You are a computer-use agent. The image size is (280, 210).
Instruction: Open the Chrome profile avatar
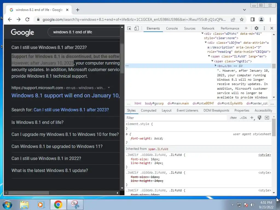[x=261, y=19]
